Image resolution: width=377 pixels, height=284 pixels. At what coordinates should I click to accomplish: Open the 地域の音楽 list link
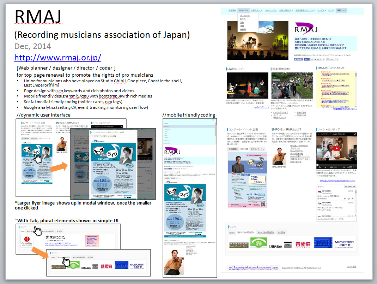tap(301, 112)
